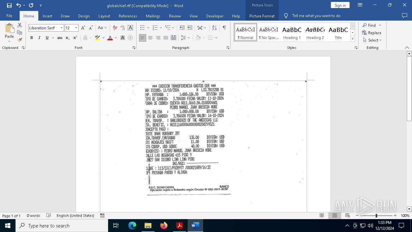412x232 pixels.
Task: Switch to the Layout tab
Action: pyautogui.click(x=104, y=16)
